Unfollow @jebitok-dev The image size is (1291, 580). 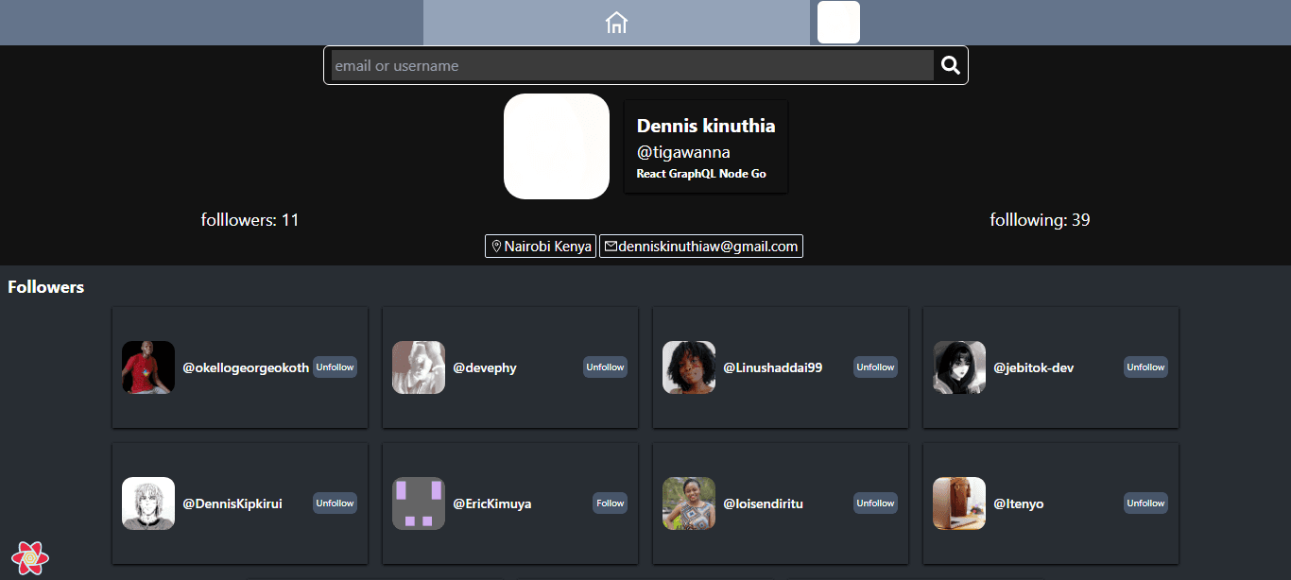[x=1145, y=367]
